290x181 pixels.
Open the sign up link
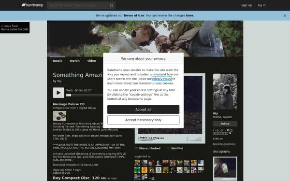pyautogui.click(x=246, y=5)
